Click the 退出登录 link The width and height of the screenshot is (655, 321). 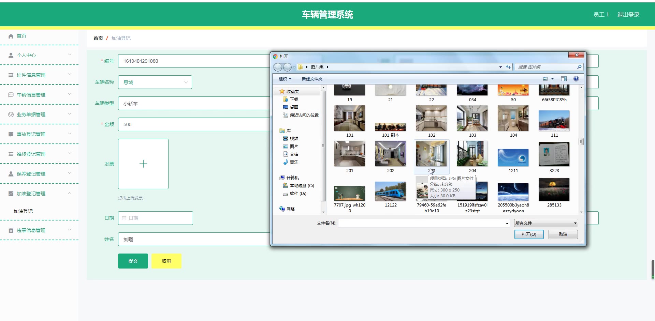(x=628, y=15)
